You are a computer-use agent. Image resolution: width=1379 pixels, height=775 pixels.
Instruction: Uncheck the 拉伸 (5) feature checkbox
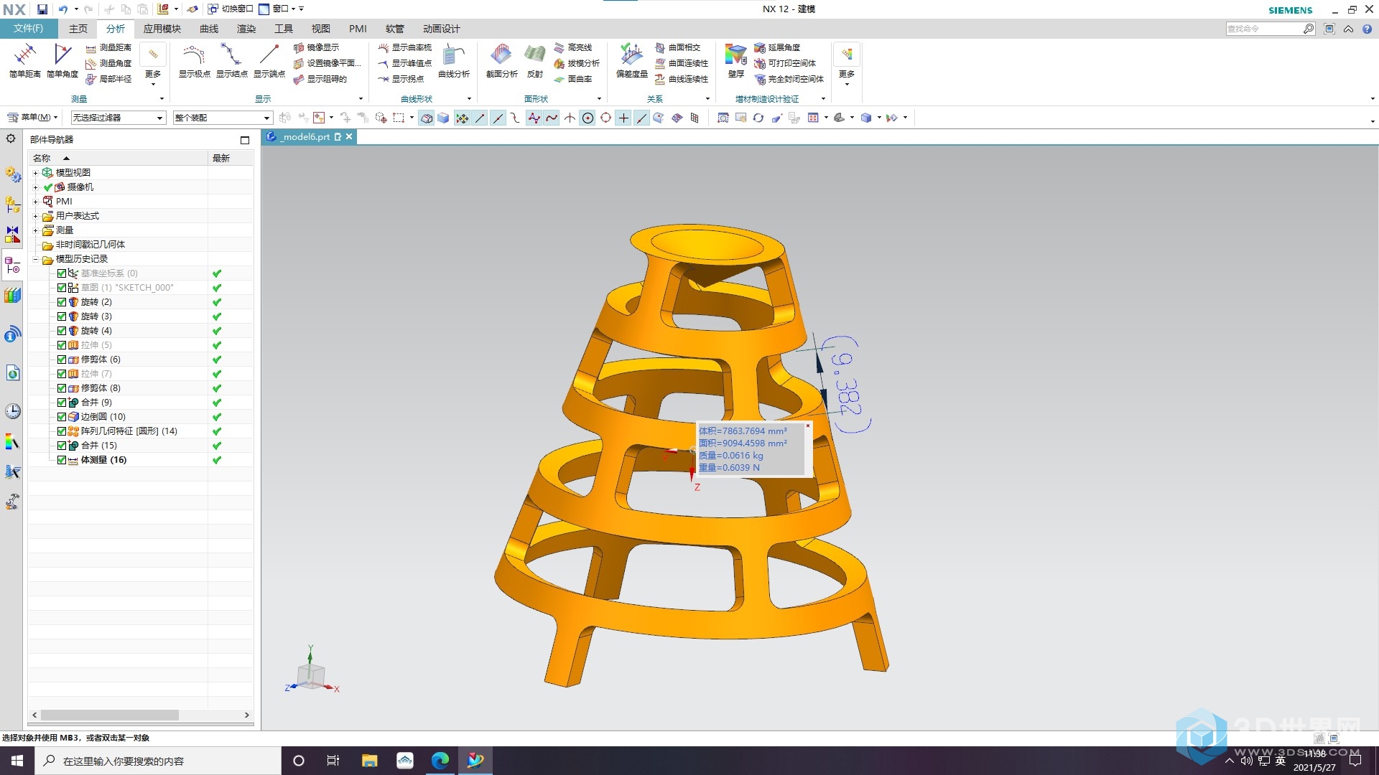pyautogui.click(x=62, y=345)
